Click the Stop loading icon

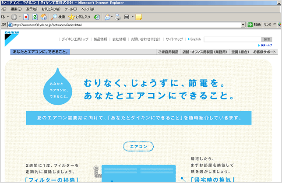click(x=26, y=17)
